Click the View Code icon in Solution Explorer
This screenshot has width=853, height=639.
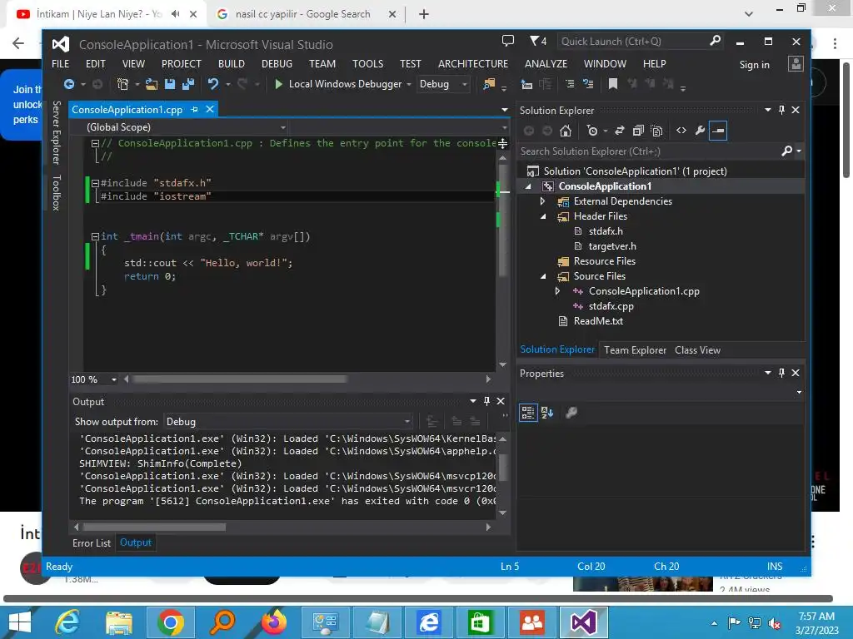(681, 131)
